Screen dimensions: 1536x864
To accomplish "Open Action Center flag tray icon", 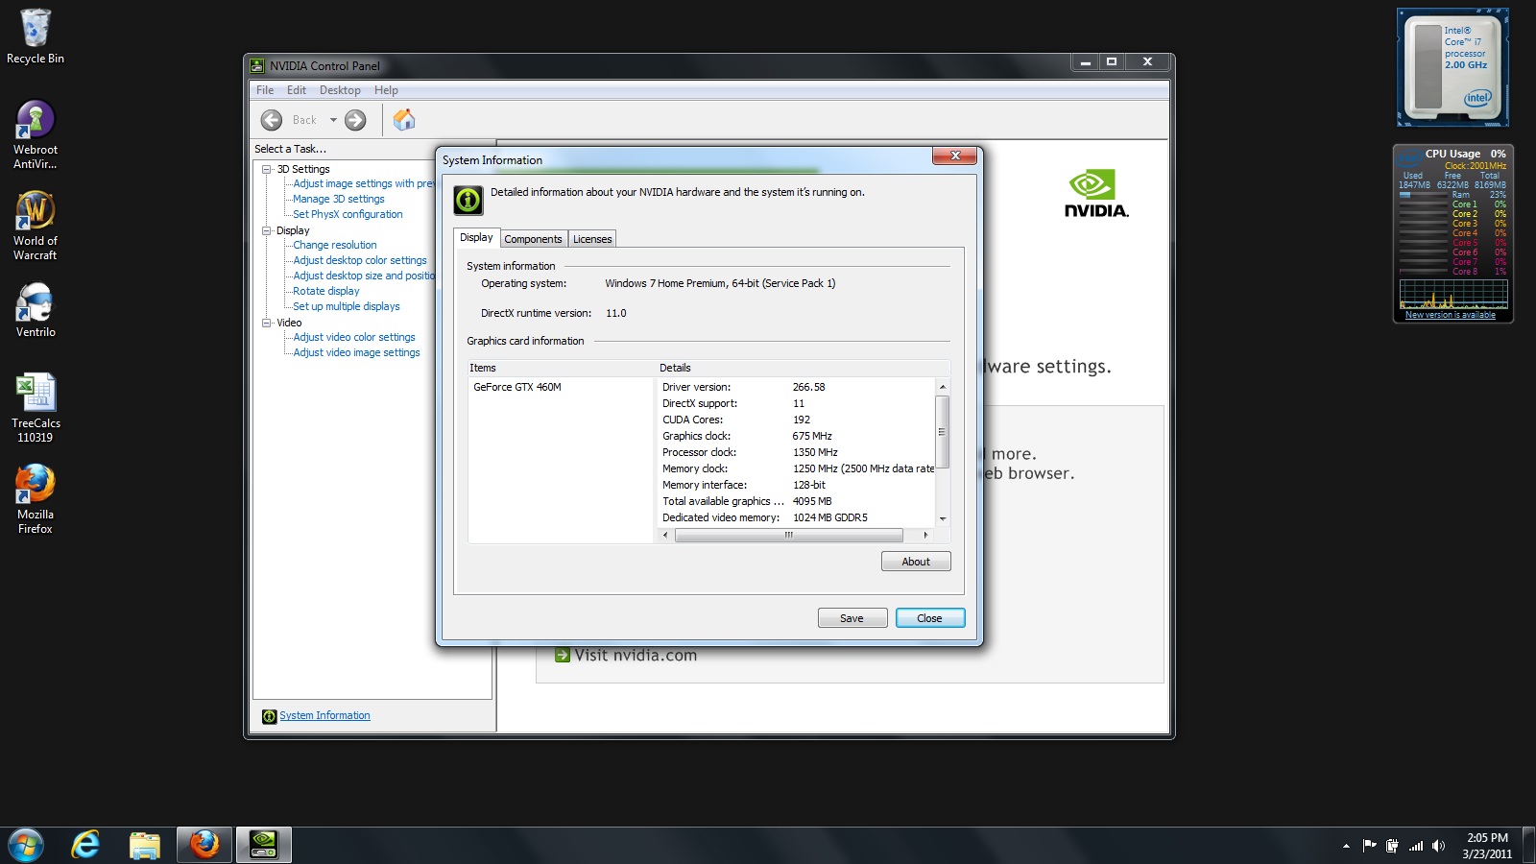I will click(1369, 846).
